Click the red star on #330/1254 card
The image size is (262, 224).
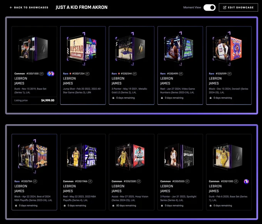pos(71,74)
